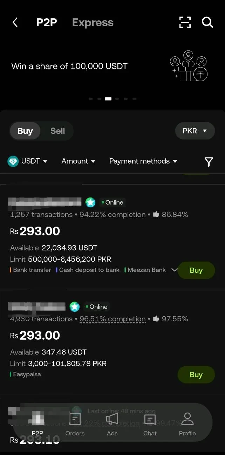Select the P2P tab
The image size is (225, 455).
[x=47, y=22]
